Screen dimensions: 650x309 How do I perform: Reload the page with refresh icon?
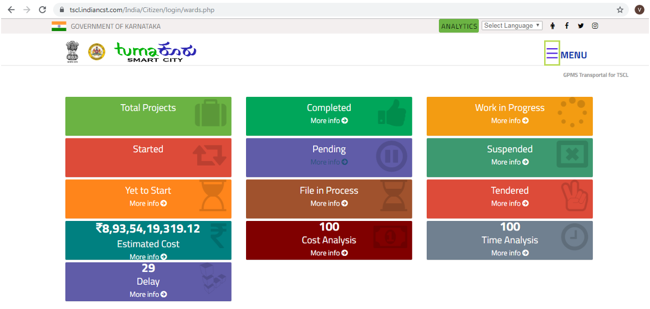pos(42,10)
